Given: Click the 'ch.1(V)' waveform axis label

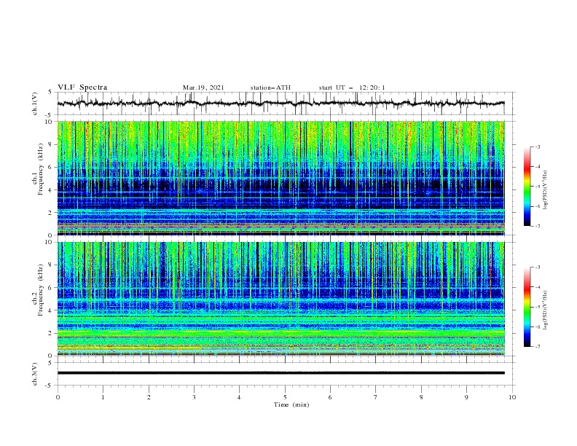Looking at the screenshot, I should click(x=35, y=103).
